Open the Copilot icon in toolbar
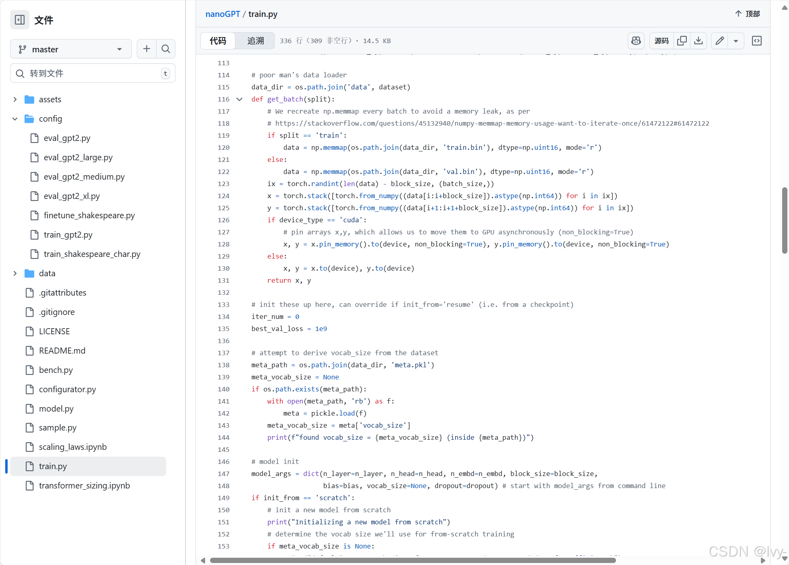 pos(636,41)
